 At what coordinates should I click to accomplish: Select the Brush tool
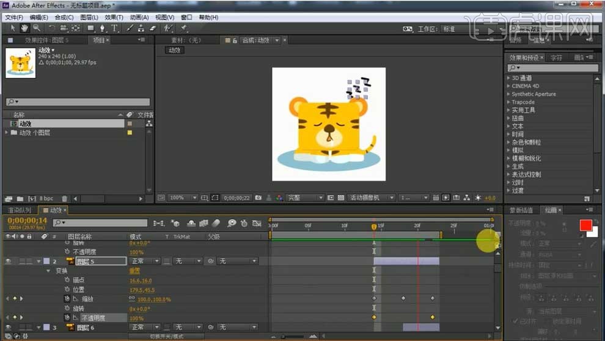tap(130, 28)
